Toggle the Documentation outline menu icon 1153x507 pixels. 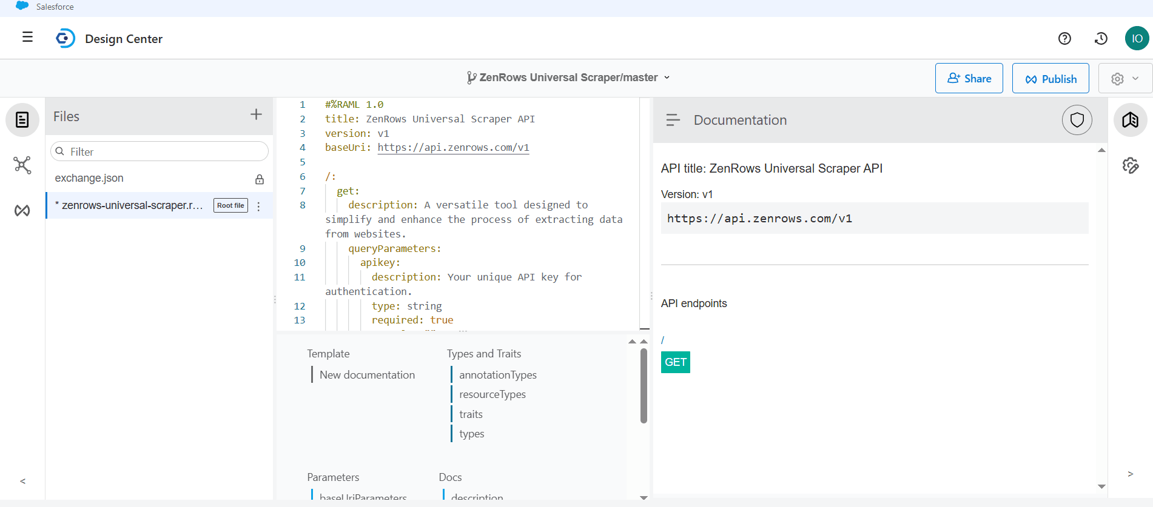pos(673,120)
